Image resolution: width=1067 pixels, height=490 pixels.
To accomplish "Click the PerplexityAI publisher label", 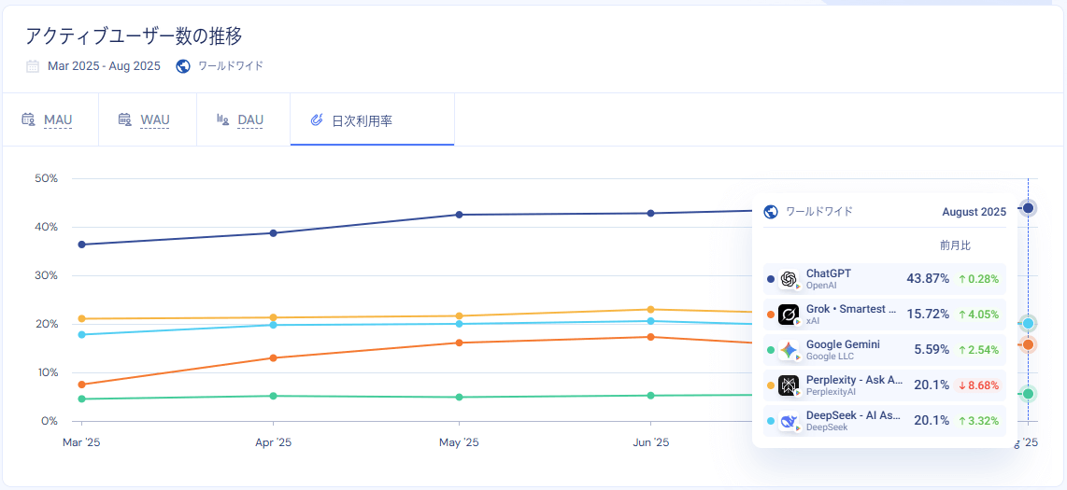I will pyautogui.click(x=830, y=391).
